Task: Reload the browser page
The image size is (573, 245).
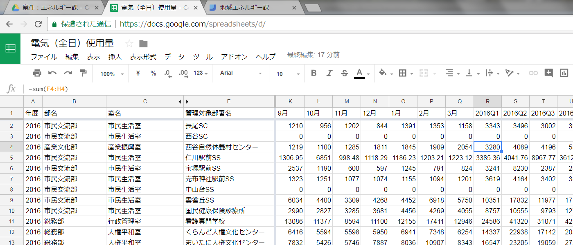Action: [x=38, y=24]
